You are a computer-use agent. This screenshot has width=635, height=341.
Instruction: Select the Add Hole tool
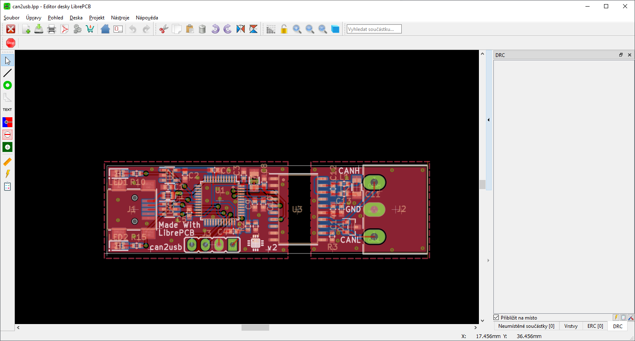pos(7,147)
